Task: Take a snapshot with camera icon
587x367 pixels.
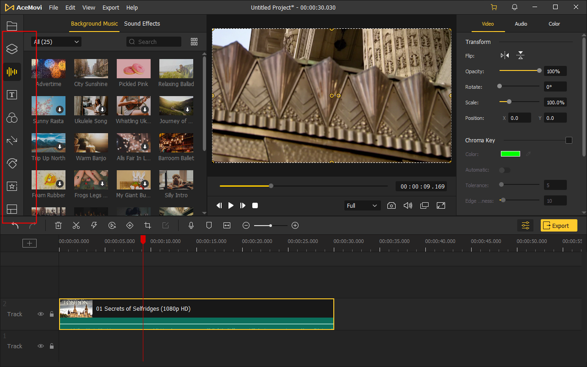Action: (391, 205)
